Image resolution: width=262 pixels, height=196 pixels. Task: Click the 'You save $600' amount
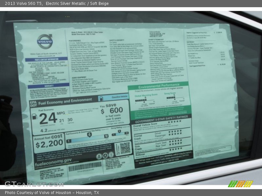point(112,110)
